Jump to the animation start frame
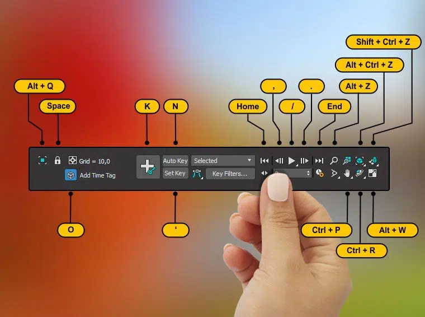 [265, 161]
